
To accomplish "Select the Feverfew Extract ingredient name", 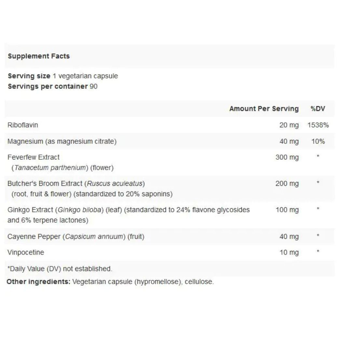I will [x=34, y=157].
